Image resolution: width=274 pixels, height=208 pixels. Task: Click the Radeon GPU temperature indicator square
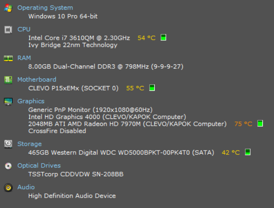tap(260, 123)
